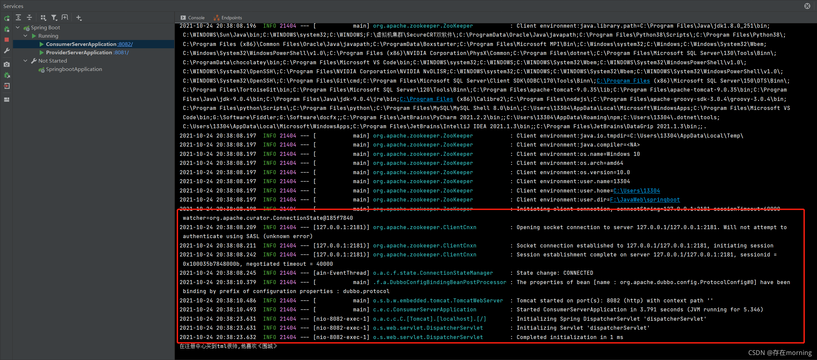Click the thread dump camera icon

[7, 64]
